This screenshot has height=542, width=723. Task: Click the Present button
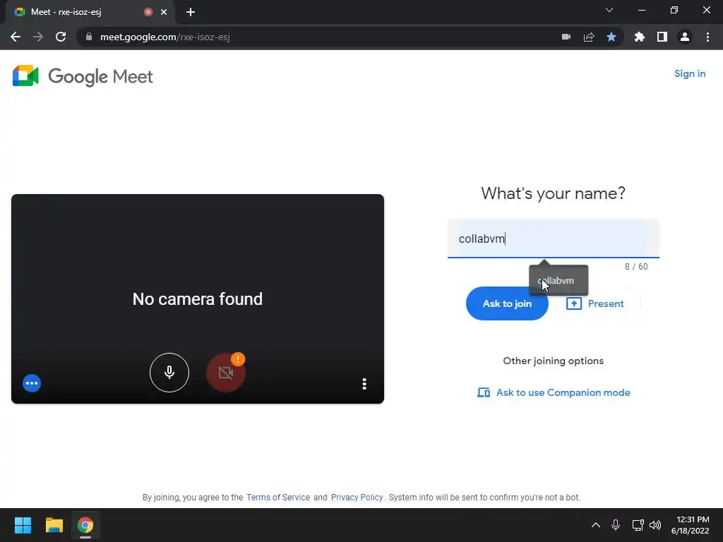click(597, 303)
